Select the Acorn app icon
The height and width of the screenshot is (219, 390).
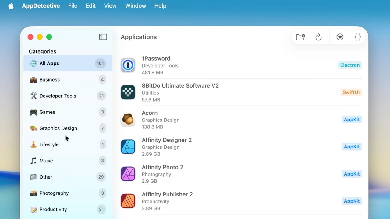point(128,120)
